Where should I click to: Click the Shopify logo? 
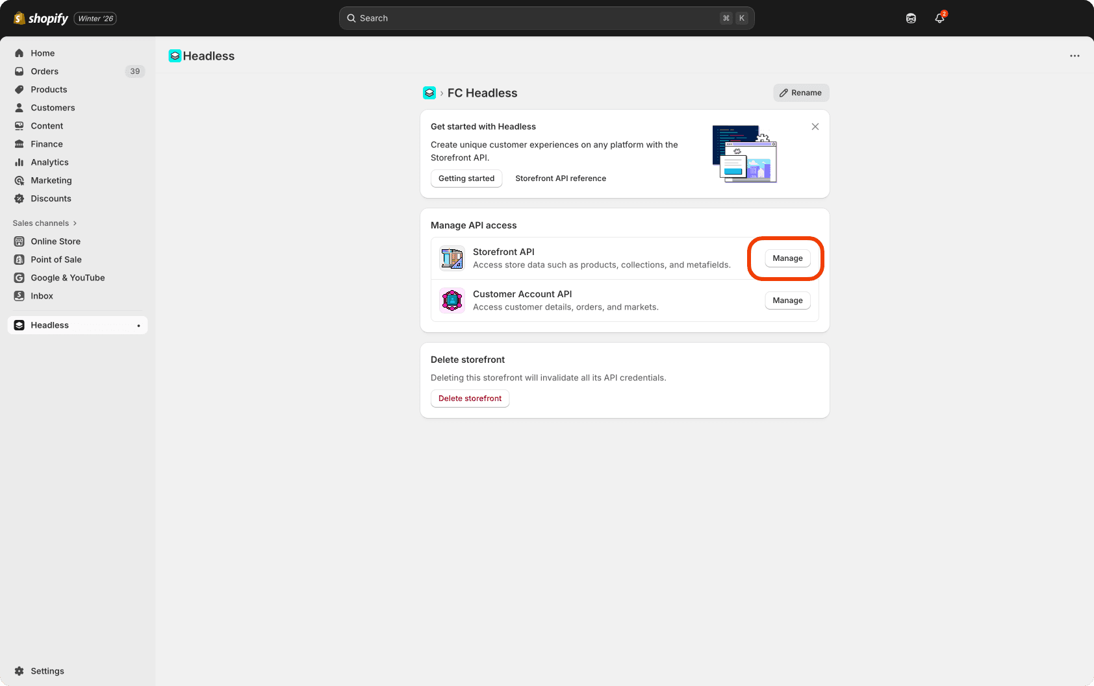41,18
